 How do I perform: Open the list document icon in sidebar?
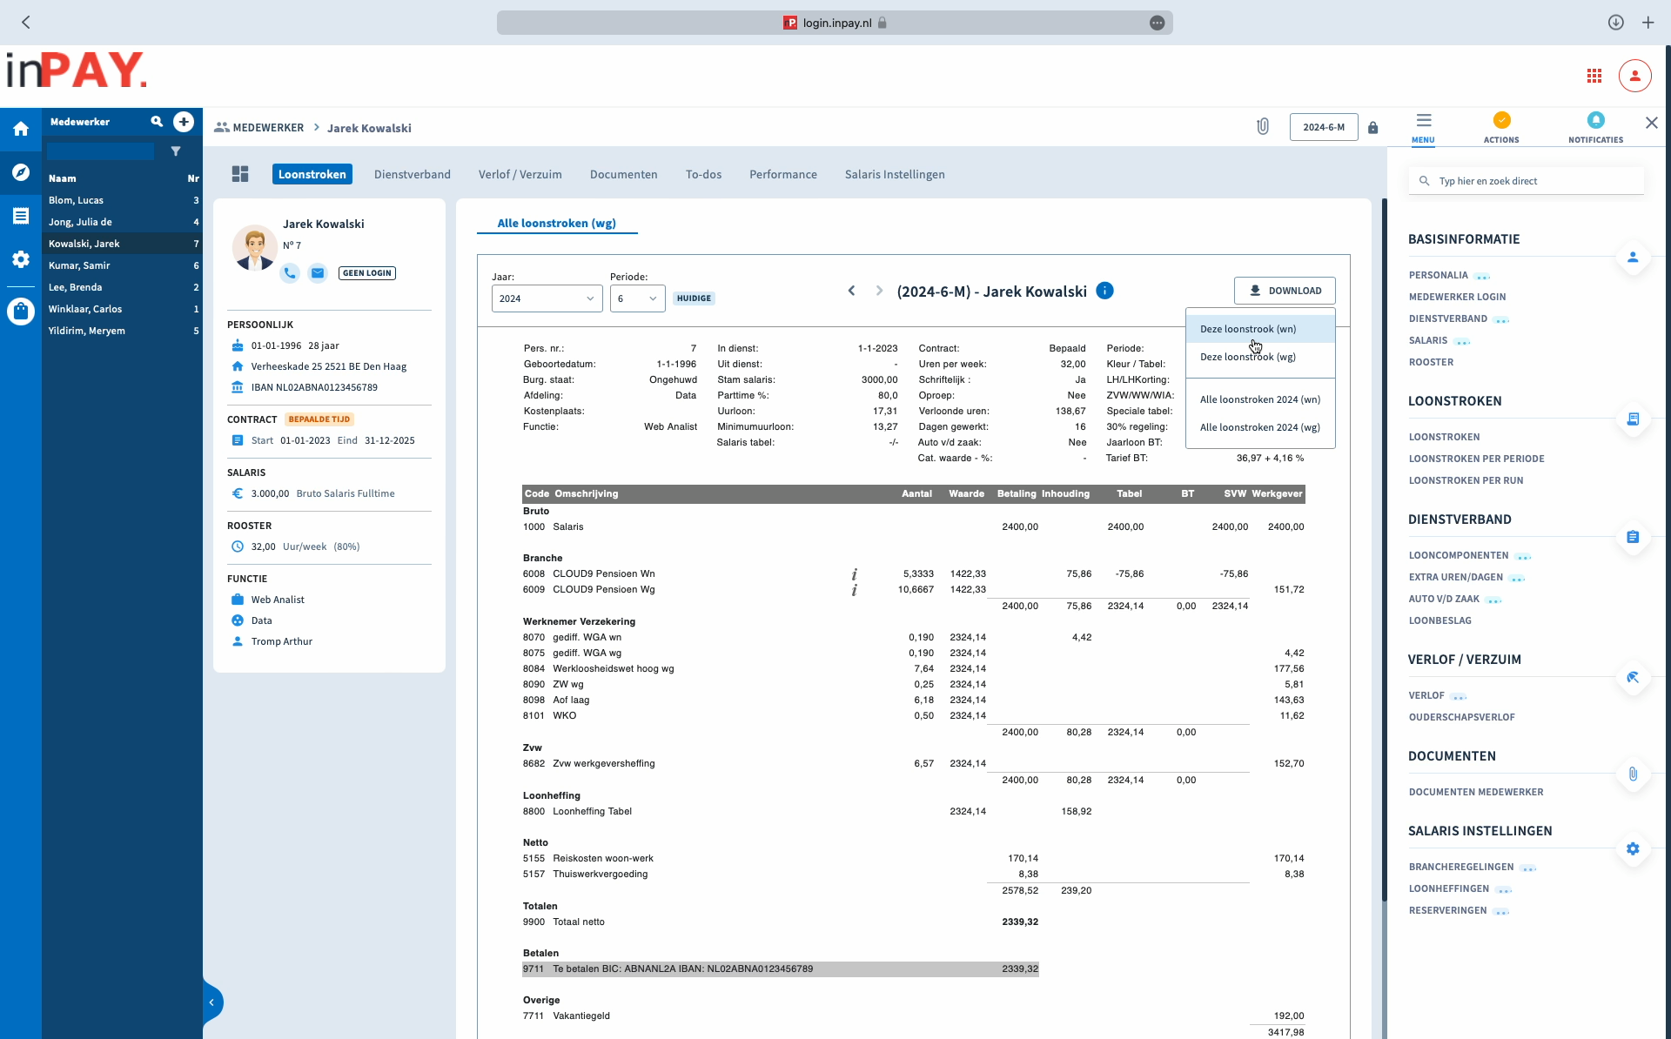21,216
